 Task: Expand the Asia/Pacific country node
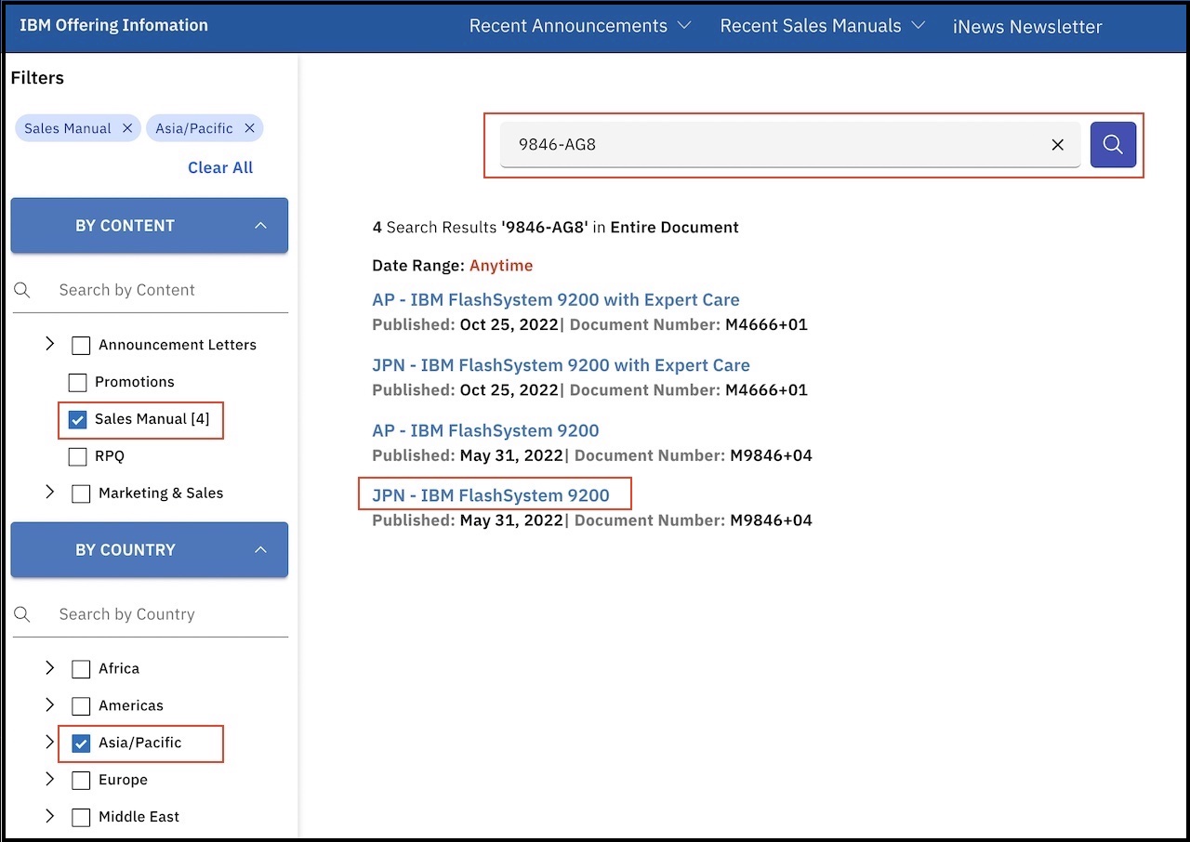pos(50,742)
